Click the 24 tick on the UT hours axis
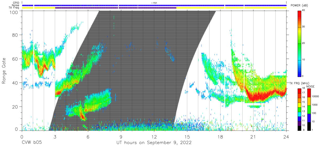322x148 pixels. (286, 137)
